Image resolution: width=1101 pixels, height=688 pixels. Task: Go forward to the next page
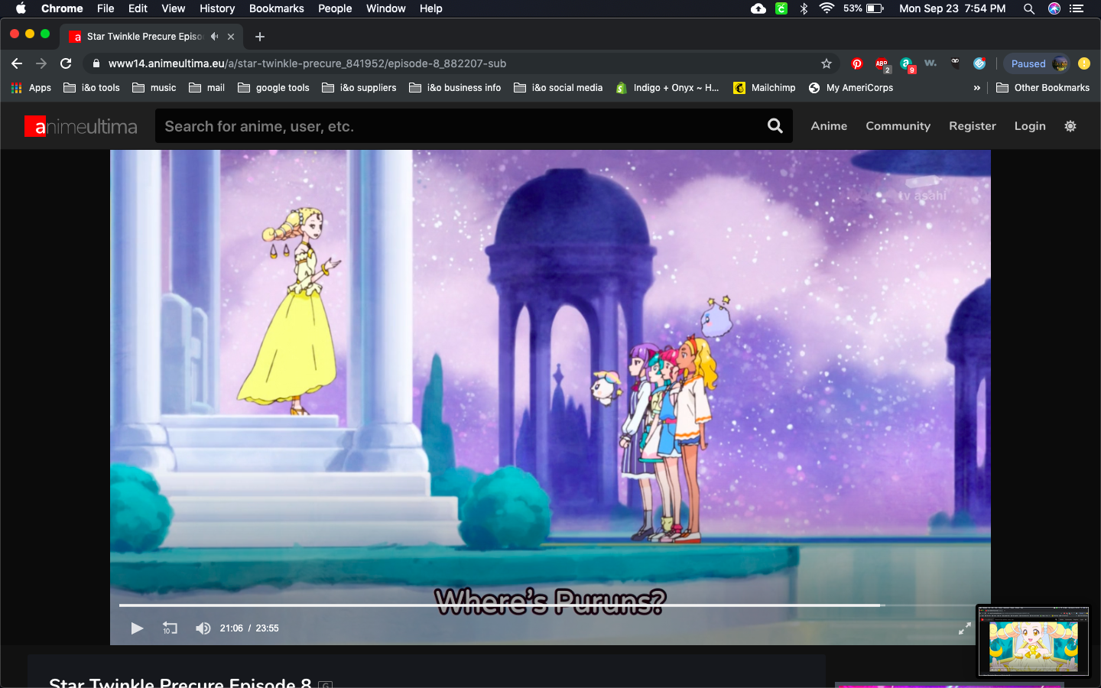coord(41,63)
